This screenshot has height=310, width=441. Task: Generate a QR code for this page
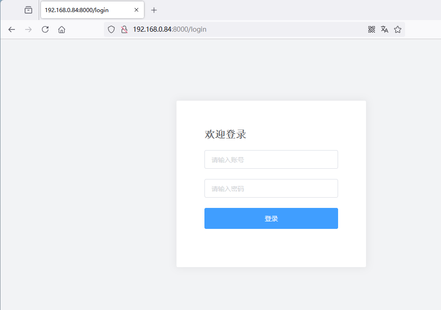point(371,29)
